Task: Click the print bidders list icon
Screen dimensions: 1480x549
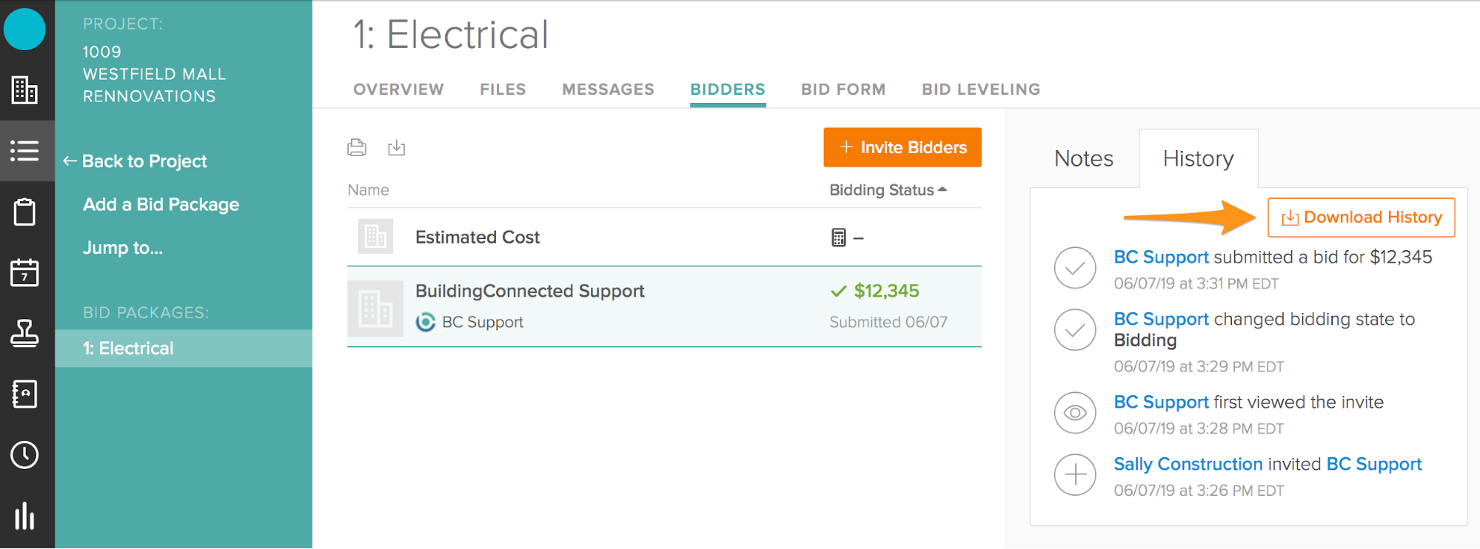Action: 357,147
